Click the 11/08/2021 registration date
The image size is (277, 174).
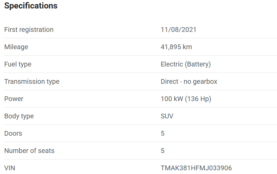tap(178, 30)
